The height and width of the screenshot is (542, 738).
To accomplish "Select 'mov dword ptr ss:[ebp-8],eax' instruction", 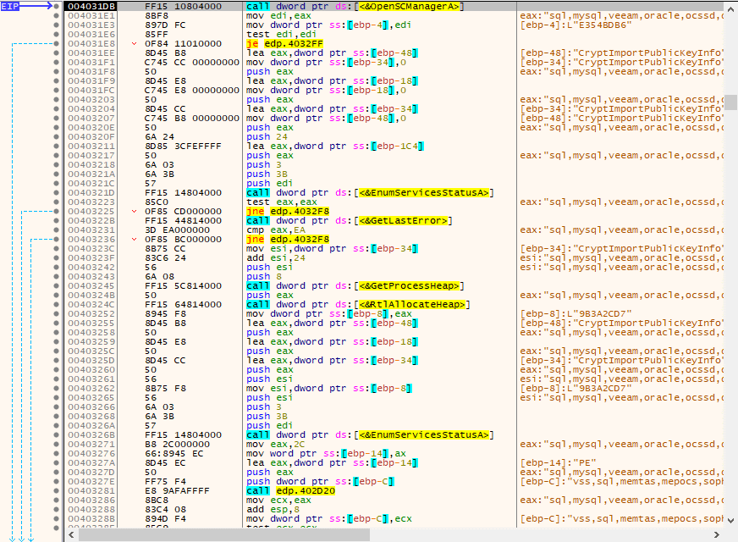I will click(328, 313).
